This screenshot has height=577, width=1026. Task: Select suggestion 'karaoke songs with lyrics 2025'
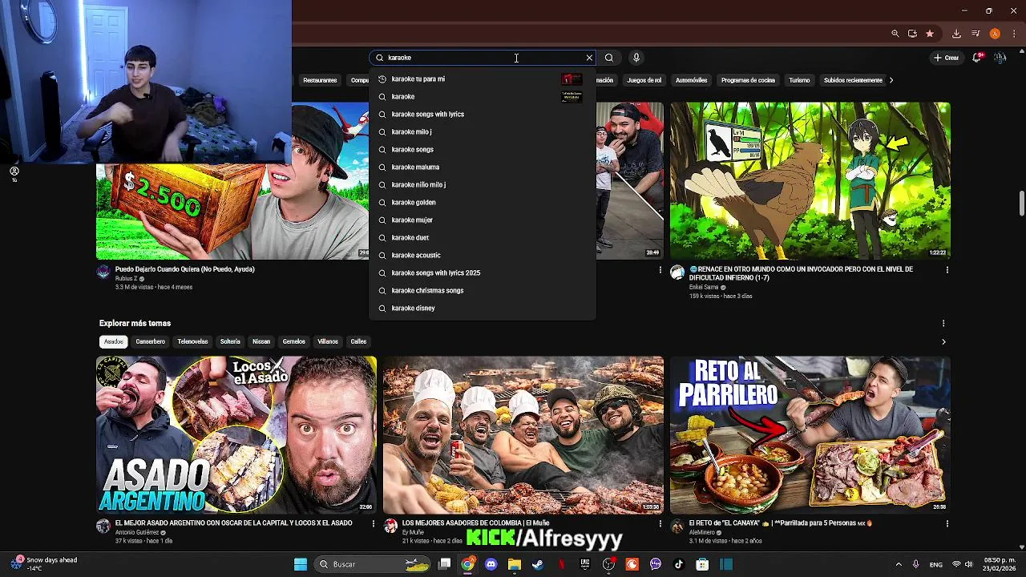pos(483,272)
